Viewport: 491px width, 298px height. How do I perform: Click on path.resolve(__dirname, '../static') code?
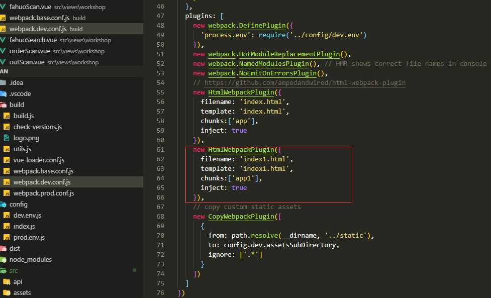pyautogui.click(x=301, y=235)
